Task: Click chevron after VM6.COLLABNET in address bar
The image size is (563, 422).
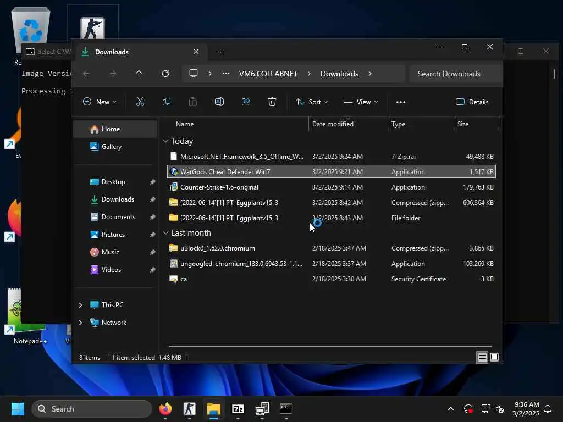Action: 309,74
